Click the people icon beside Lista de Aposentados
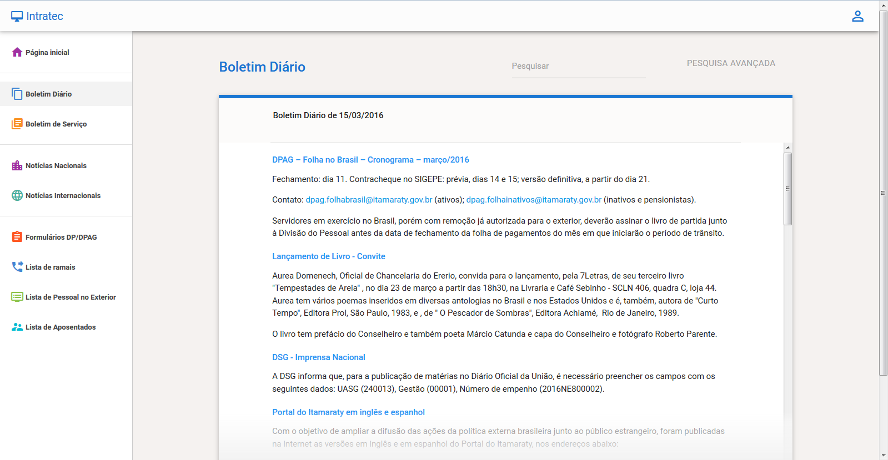Screen dimensions: 888x460 [x=17, y=327]
